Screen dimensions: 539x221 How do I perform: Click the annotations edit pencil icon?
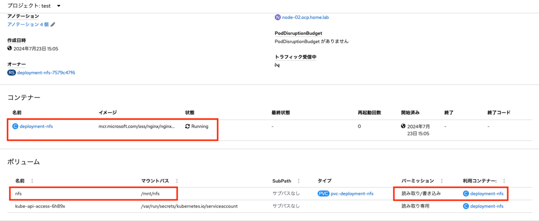coord(53,24)
